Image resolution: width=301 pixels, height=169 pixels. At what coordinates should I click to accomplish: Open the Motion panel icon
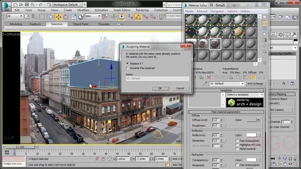click(281, 35)
